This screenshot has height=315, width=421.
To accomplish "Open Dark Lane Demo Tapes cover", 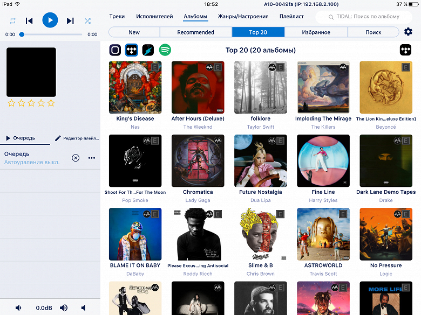I will pyautogui.click(x=386, y=160).
